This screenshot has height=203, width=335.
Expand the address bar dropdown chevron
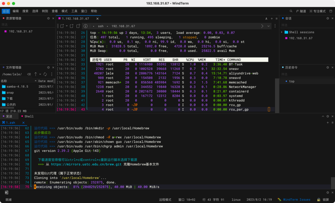[269, 26]
